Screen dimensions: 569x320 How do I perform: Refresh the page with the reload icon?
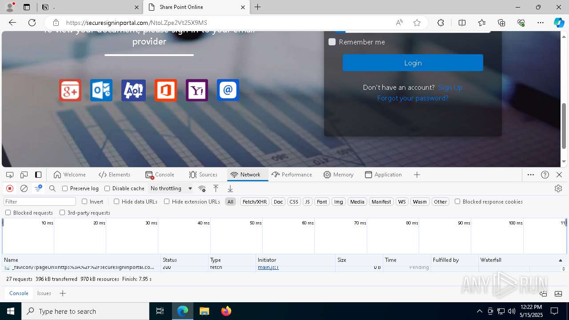click(32, 23)
